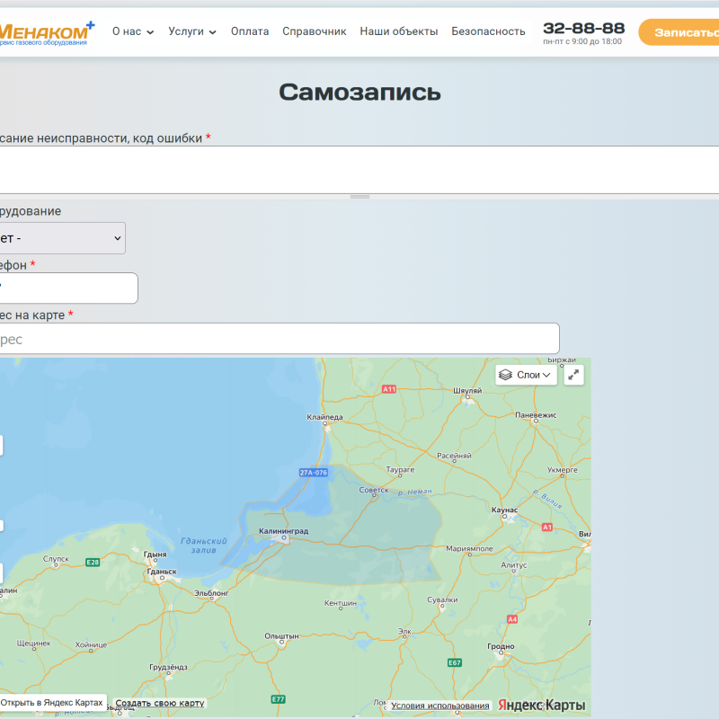Expand the «Услуги» menu
Viewport: 719px width, 719px height.
tap(192, 31)
